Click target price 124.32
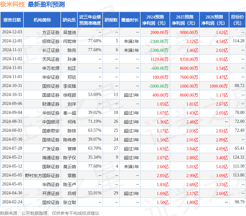 [x=239, y=157]
